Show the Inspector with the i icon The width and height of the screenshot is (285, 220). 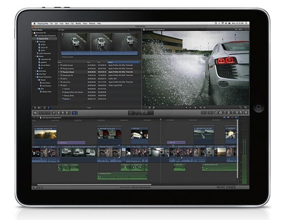(x=246, y=113)
